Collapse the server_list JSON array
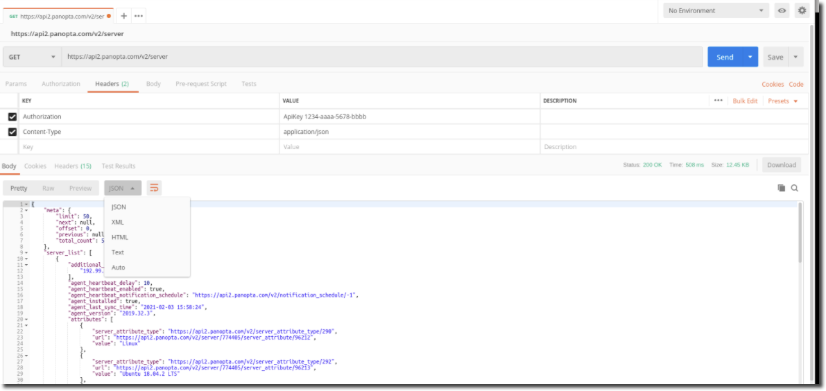 pyautogui.click(x=26, y=253)
